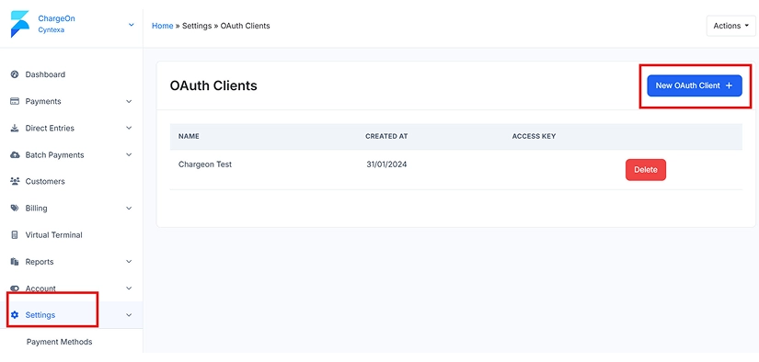Click the Virtual Terminal calculator icon

point(15,235)
